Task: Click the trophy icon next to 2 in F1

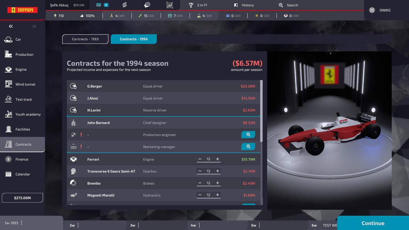Action: 191,5
